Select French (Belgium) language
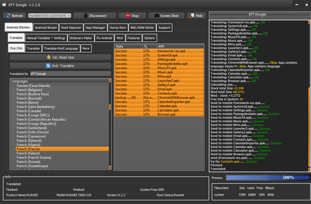 [x=29, y=90]
